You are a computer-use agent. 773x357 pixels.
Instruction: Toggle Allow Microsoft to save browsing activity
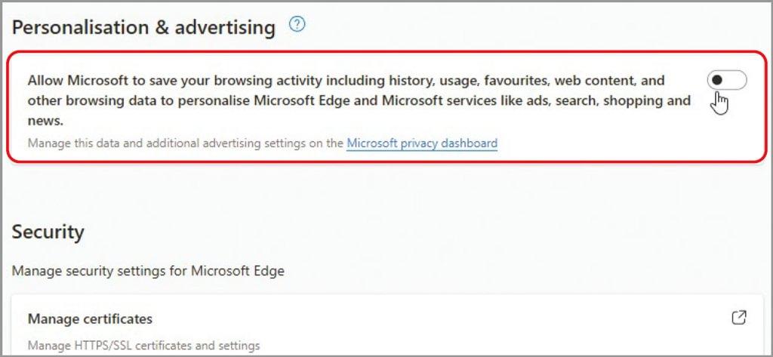pos(727,80)
